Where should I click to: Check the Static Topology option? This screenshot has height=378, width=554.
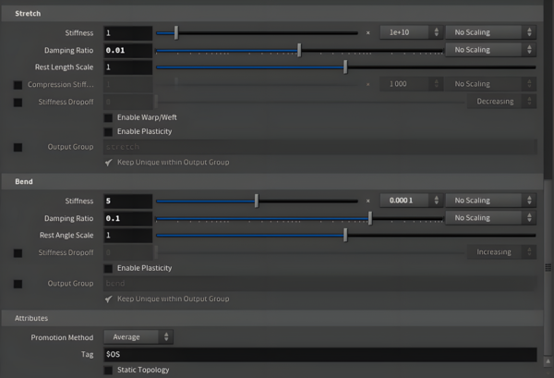[108, 371]
